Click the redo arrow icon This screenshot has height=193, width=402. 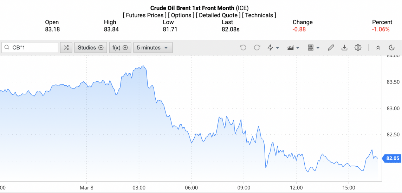click(x=257, y=48)
